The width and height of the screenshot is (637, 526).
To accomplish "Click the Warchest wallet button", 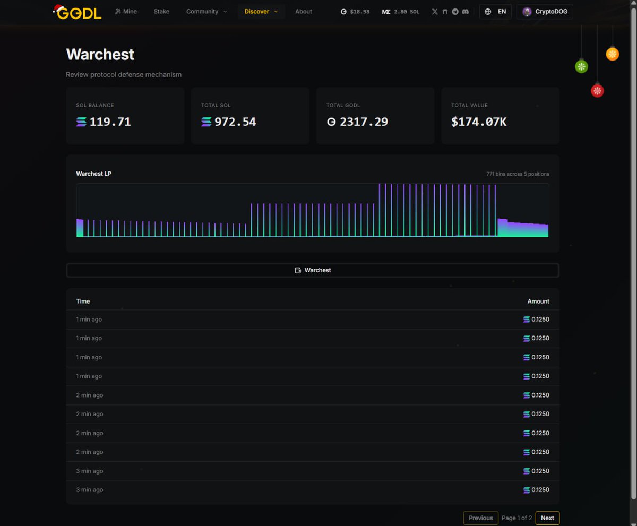I will [x=313, y=270].
